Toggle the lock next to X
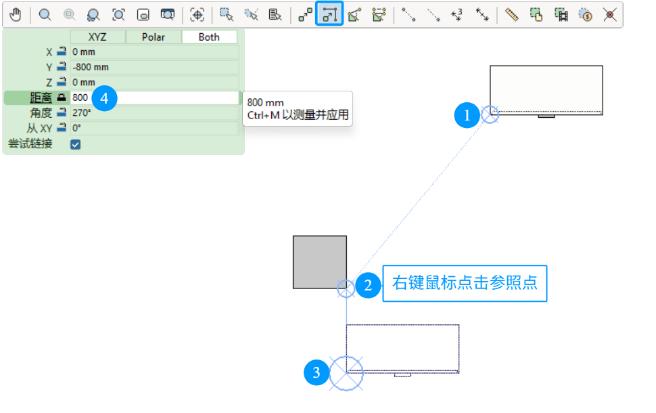Screen dimensions: 656x413 pyautogui.click(x=62, y=52)
